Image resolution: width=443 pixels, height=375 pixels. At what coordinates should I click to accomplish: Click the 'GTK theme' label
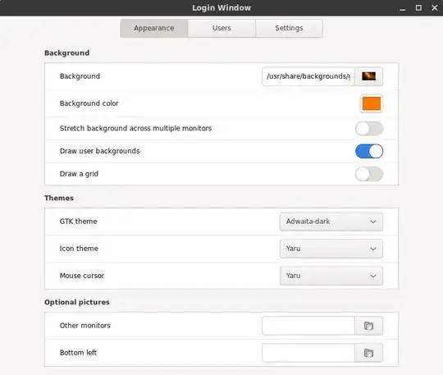(x=78, y=222)
